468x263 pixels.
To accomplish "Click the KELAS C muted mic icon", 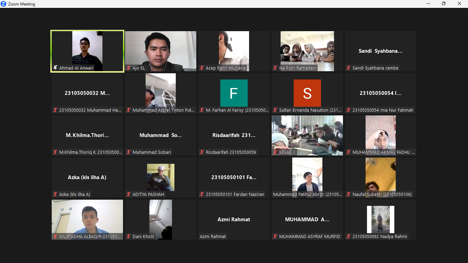I will (x=275, y=152).
